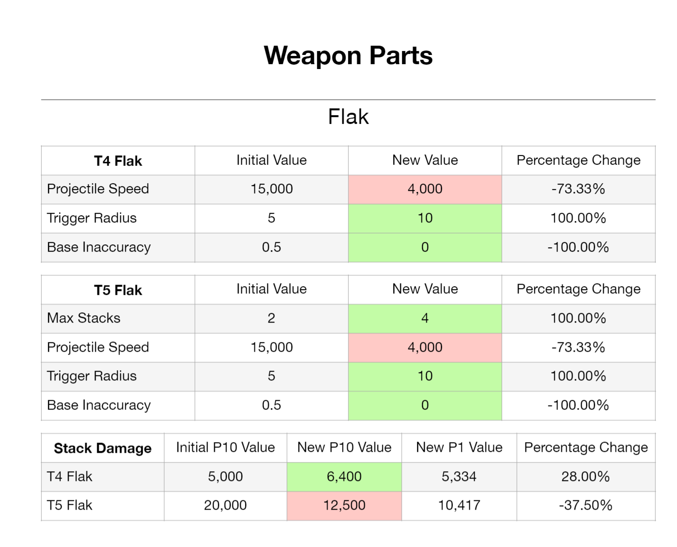Click the "Initial P10 Value" column header

(x=225, y=447)
